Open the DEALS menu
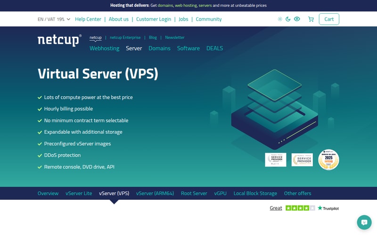This screenshot has width=377, height=235. click(214, 48)
